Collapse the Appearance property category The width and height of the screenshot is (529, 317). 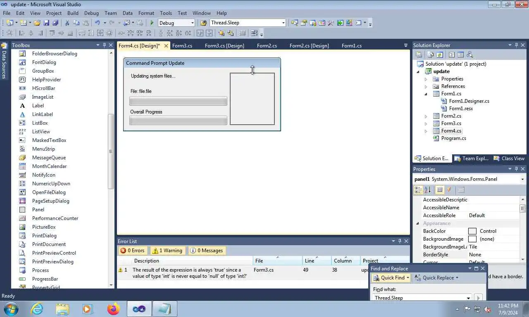[417, 223]
